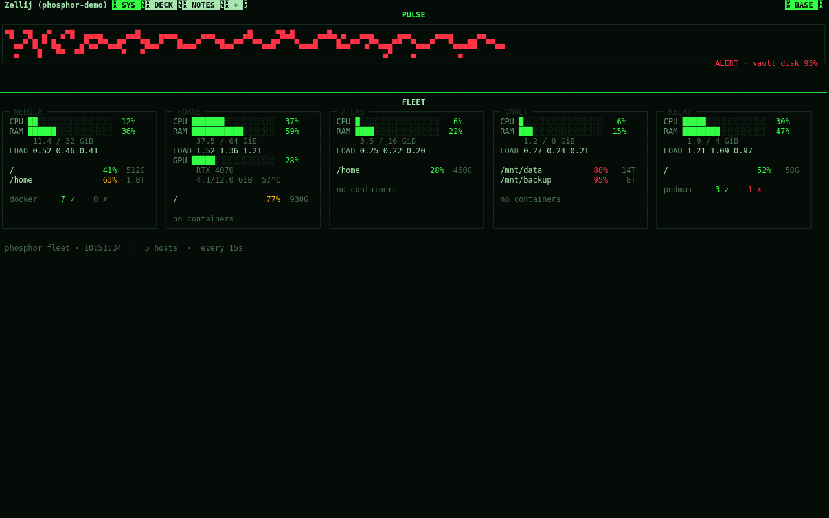Click the red 95% backup usage value
Viewport: 829px width, 518px height.
600,180
